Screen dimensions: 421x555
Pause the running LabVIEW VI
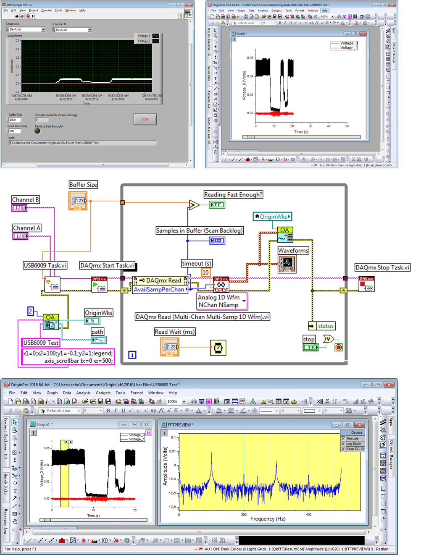click(34, 16)
